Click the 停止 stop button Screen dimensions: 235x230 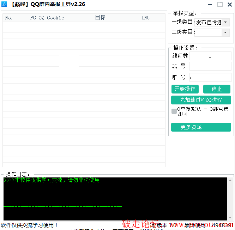pos(217,89)
